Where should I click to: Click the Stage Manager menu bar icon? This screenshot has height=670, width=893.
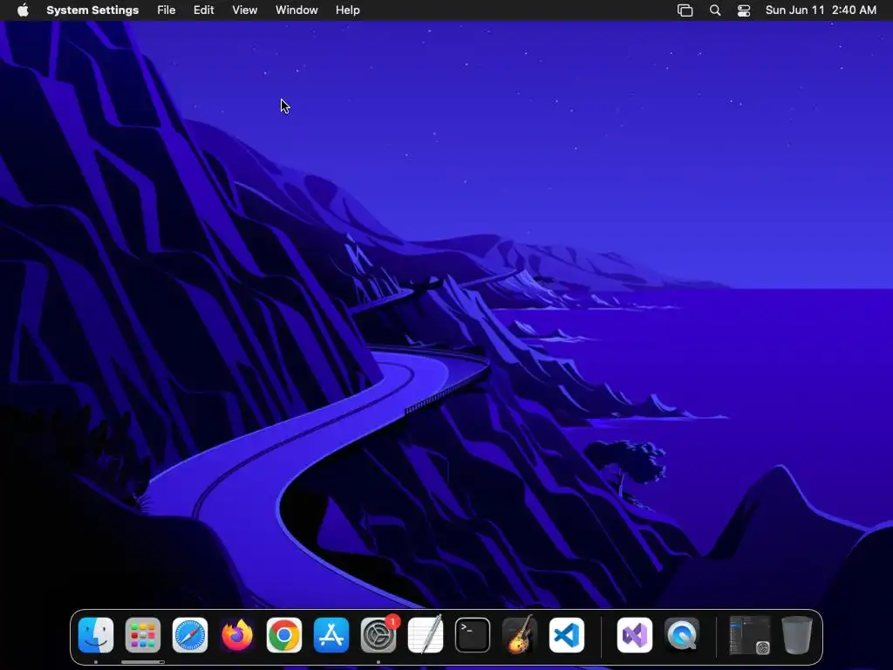coord(685,10)
